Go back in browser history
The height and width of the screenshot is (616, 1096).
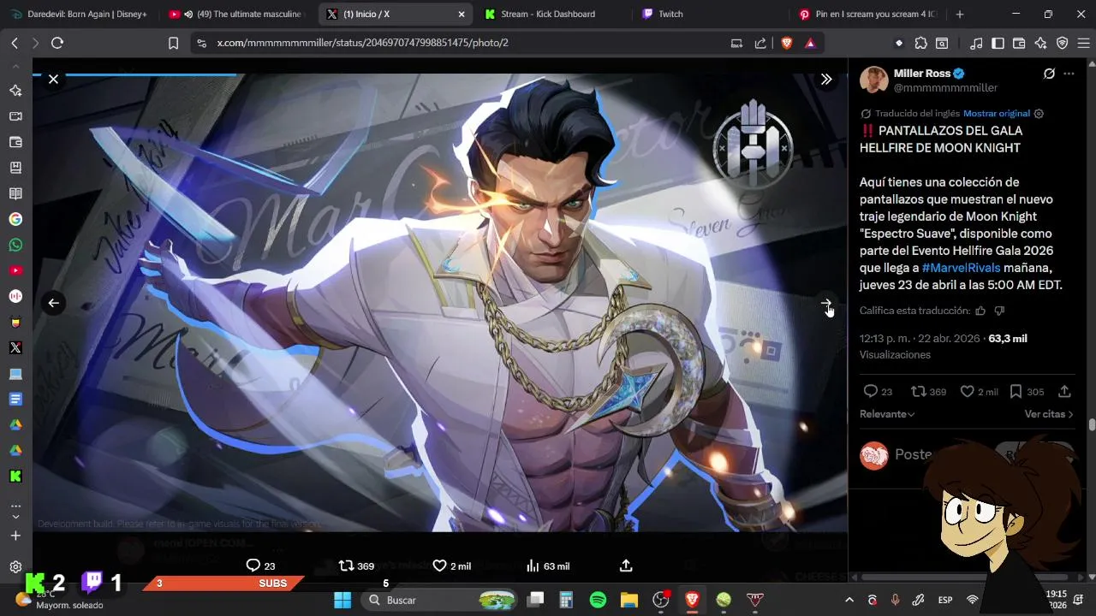coord(15,43)
